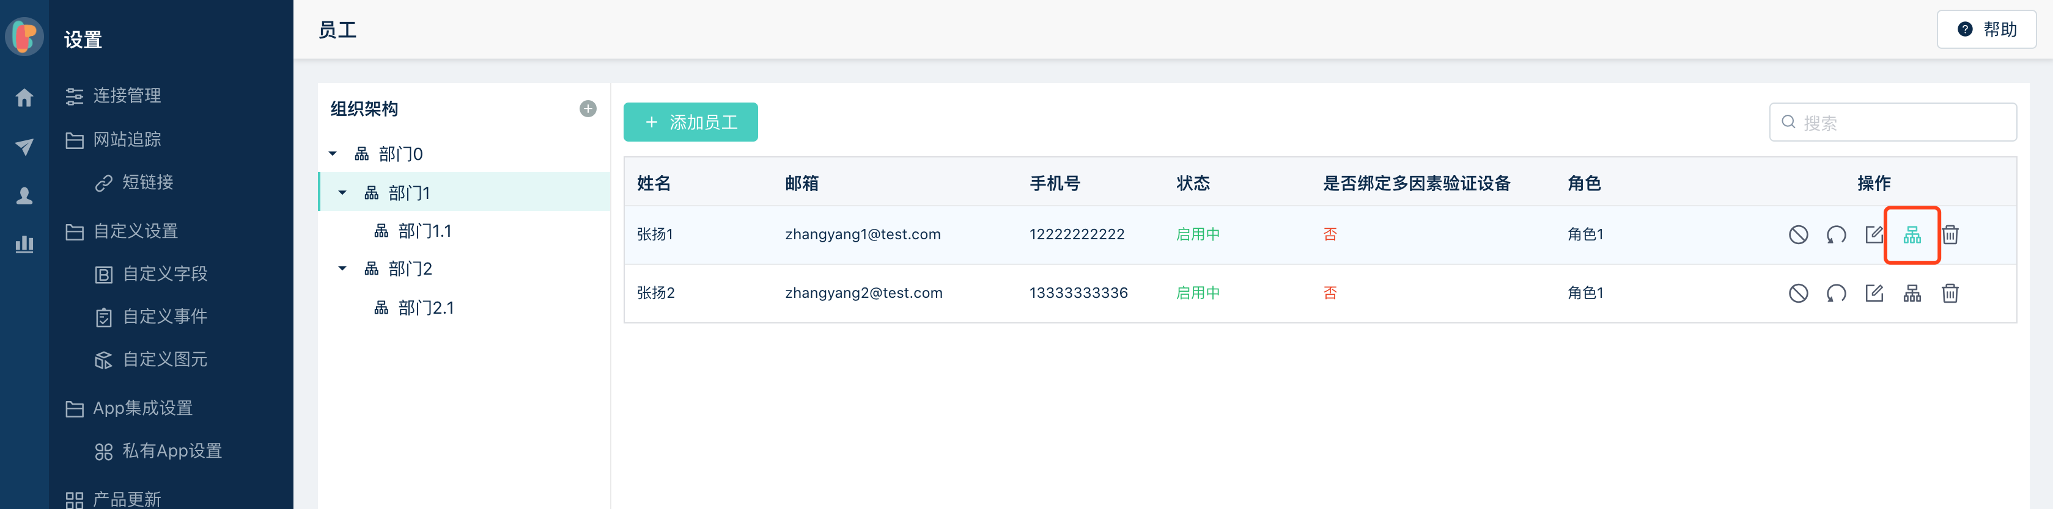Click phone number 12222222222
The width and height of the screenshot is (2053, 509).
coord(1077,234)
